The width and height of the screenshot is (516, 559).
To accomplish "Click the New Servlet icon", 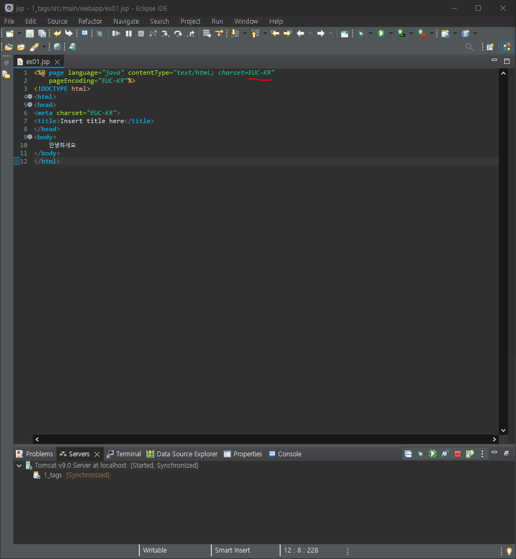I will click(465, 33).
